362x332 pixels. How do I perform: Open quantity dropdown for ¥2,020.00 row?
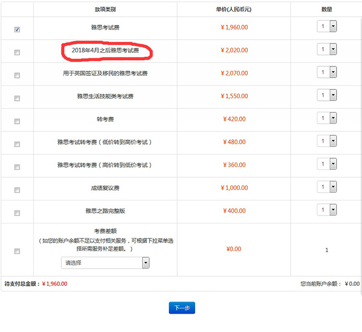coord(327,50)
